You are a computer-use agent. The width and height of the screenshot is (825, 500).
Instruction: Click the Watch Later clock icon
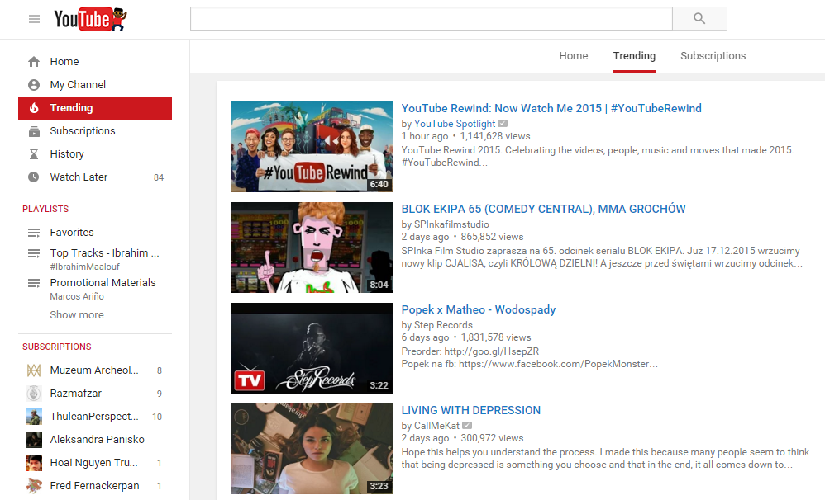point(34,177)
